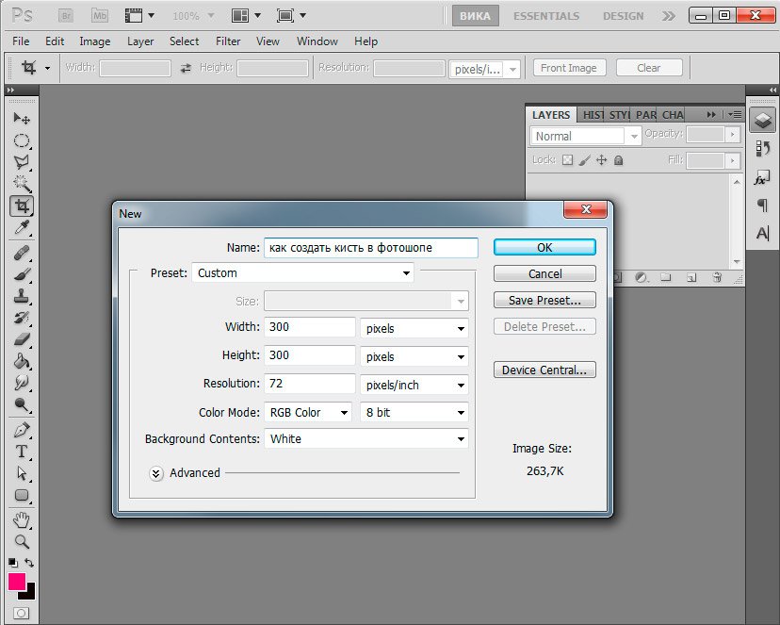The width and height of the screenshot is (780, 625).
Task: Click into the Name input field
Action: [370, 247]
